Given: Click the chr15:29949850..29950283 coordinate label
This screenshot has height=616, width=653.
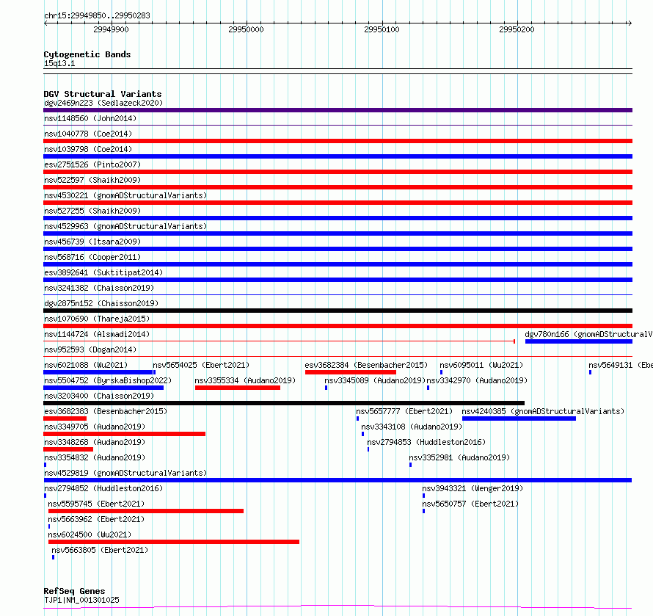Looking at the screenshot, I should (x=97, y=16).
